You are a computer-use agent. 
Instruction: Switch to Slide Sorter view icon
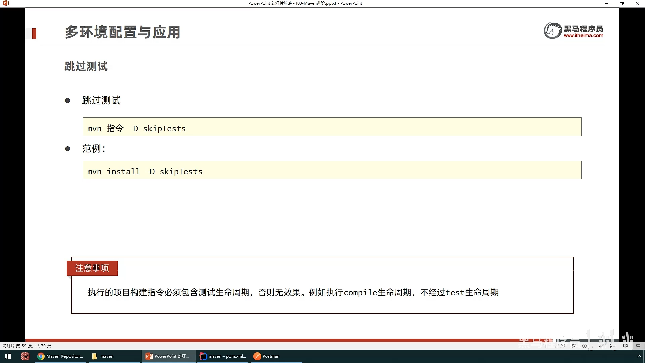tap(613, 346)
